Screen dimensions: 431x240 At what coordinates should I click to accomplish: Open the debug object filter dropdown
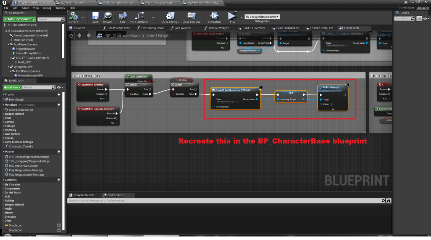(x=263, y=17)
